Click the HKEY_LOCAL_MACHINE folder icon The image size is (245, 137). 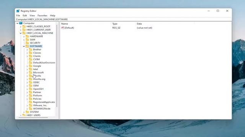[24, 33]
